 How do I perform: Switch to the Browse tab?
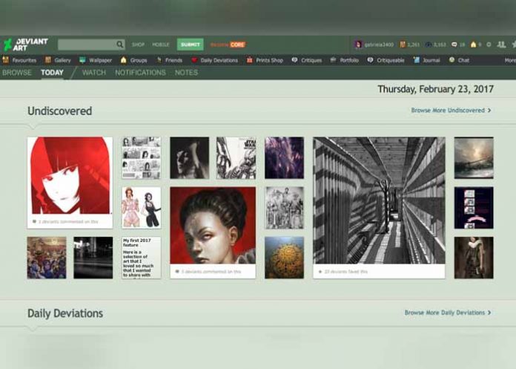[16, 73]
